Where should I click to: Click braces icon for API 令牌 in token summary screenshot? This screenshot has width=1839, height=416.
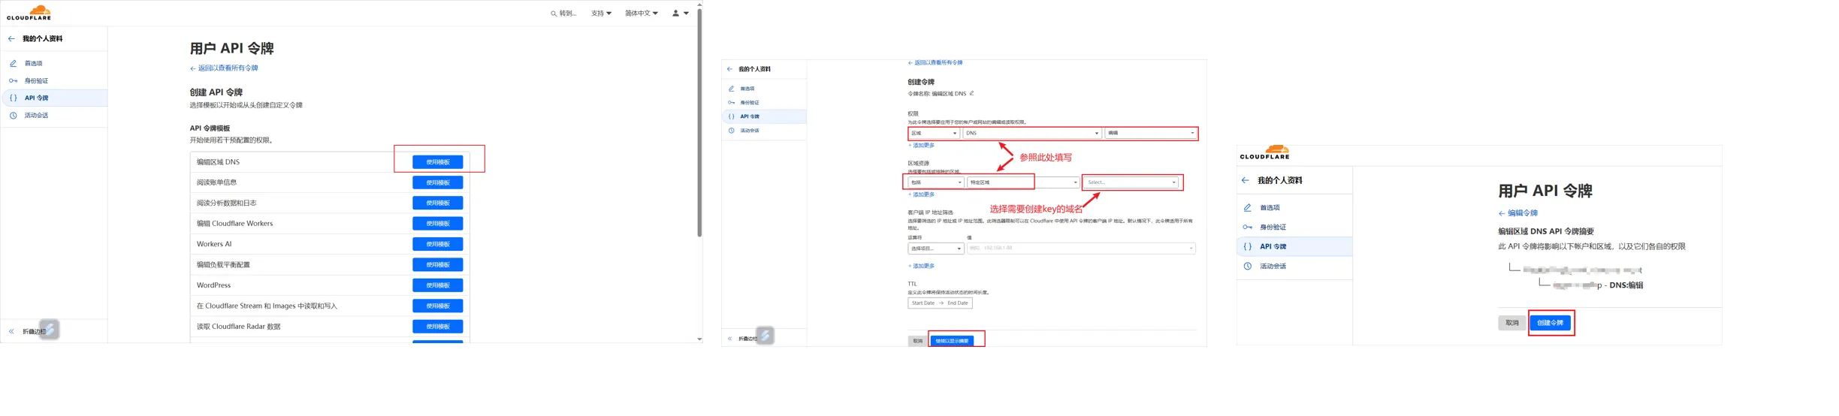[1247, 246]
